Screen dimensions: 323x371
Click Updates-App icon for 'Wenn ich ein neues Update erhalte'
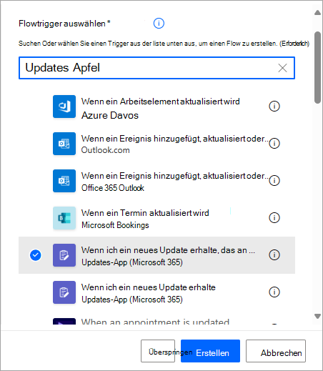64,292
